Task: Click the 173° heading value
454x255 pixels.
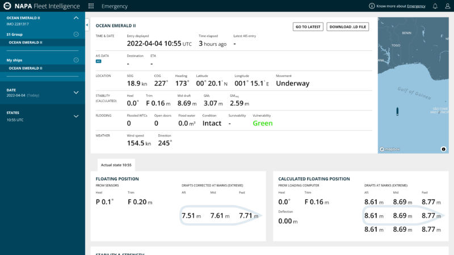Action: tap(182, 83)
